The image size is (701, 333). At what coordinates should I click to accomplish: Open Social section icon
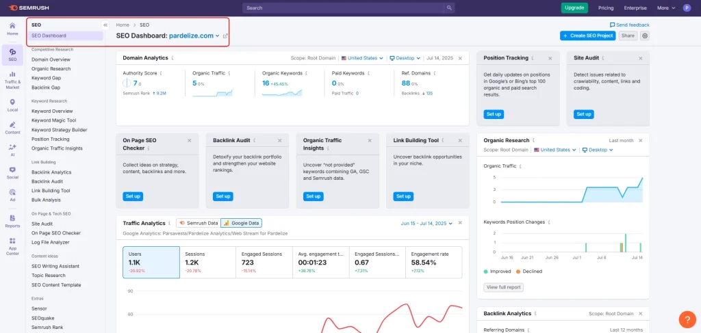tap(12, 173)
